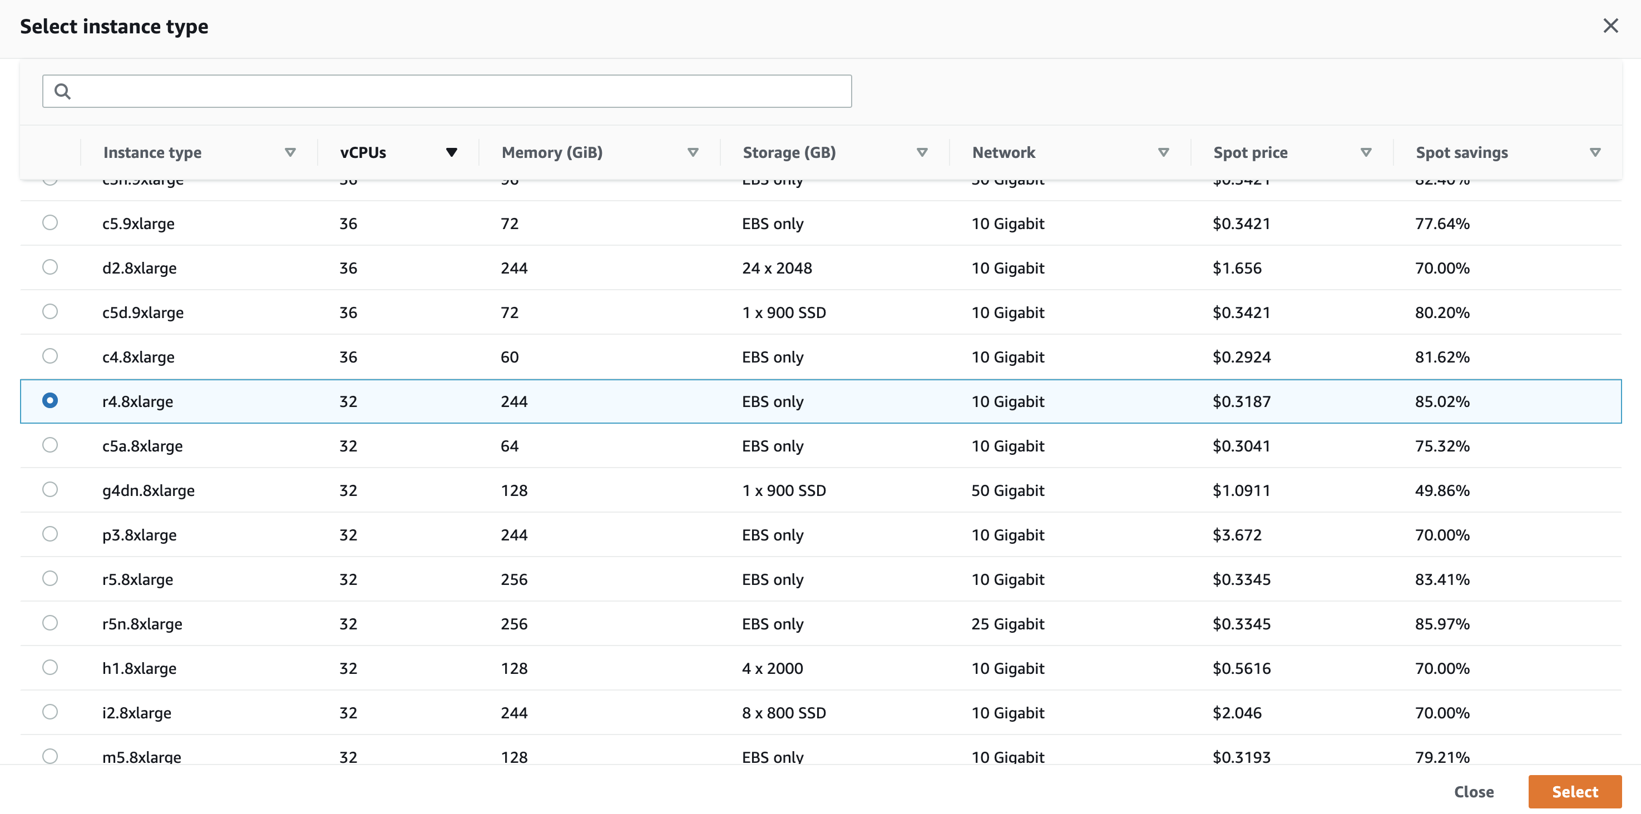Click the search magnifier icon
The width and height of the screenshot is (1641, 814).
[62, 91]
